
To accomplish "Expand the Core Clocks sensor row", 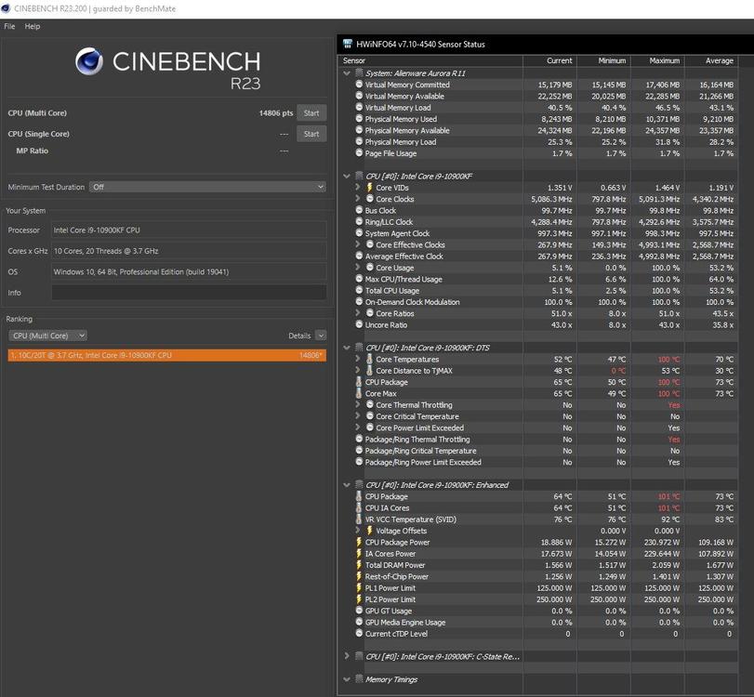I will [x=358, y=199].
